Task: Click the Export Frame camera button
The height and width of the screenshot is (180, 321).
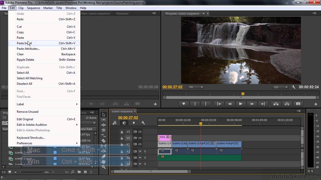Action: coord(298,104)
